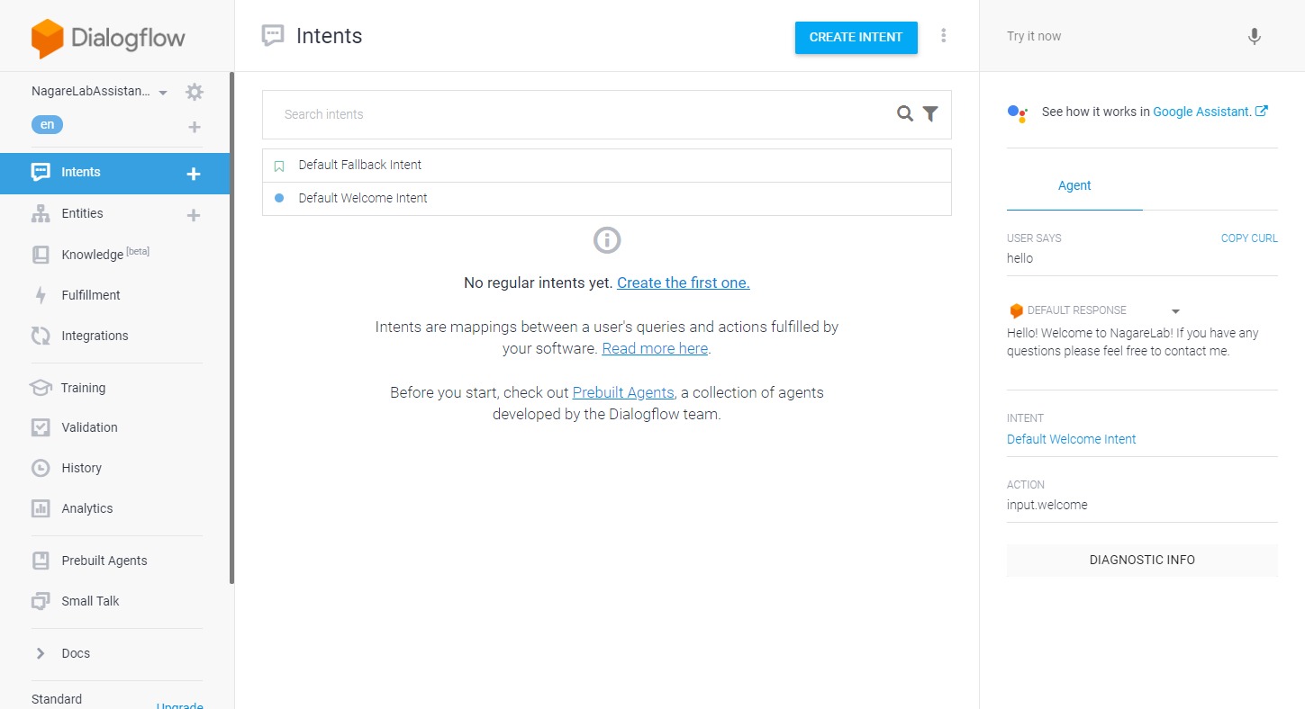
Task: Open Integrations page
Action: 95,336
